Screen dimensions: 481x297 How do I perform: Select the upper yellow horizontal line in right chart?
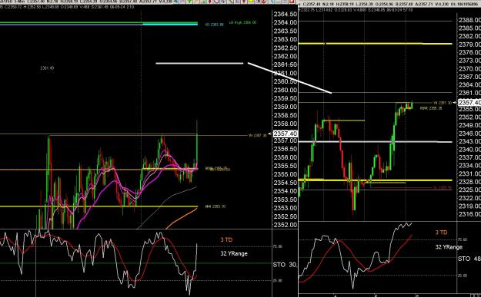click(375, 44)
